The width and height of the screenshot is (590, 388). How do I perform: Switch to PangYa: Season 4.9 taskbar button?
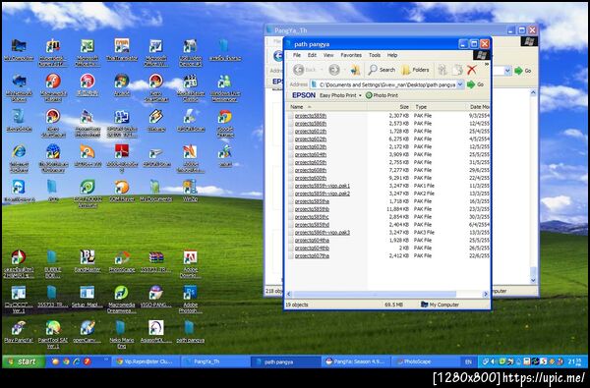point(356,361)
